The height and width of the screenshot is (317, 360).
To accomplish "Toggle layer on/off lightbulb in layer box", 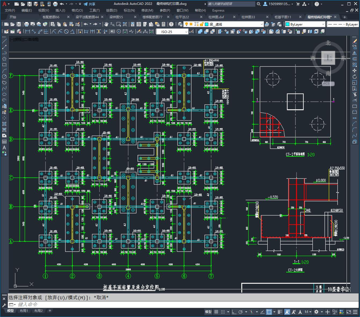I will pyautogui.click(x=186, y=24).
